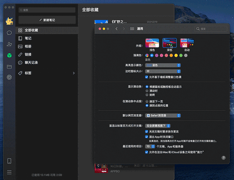
Task: Select 相册 category
Action: coord(47,46)
